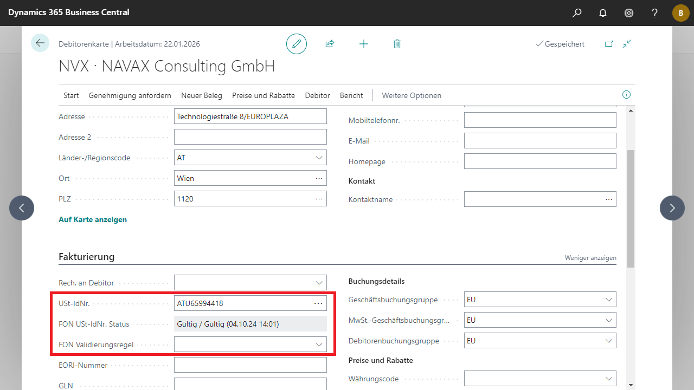Click the Adresse input field
Viewport: 694px width, 390px height.
point(250,116)
